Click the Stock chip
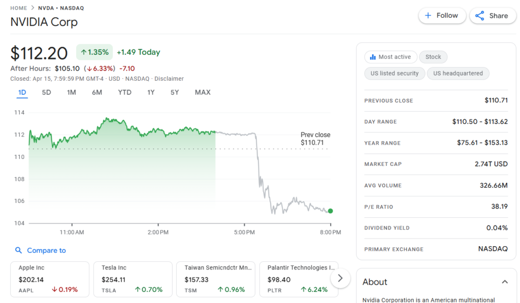Image resolution: width=520 pixels, height=303 pixels. click(433, 57)
